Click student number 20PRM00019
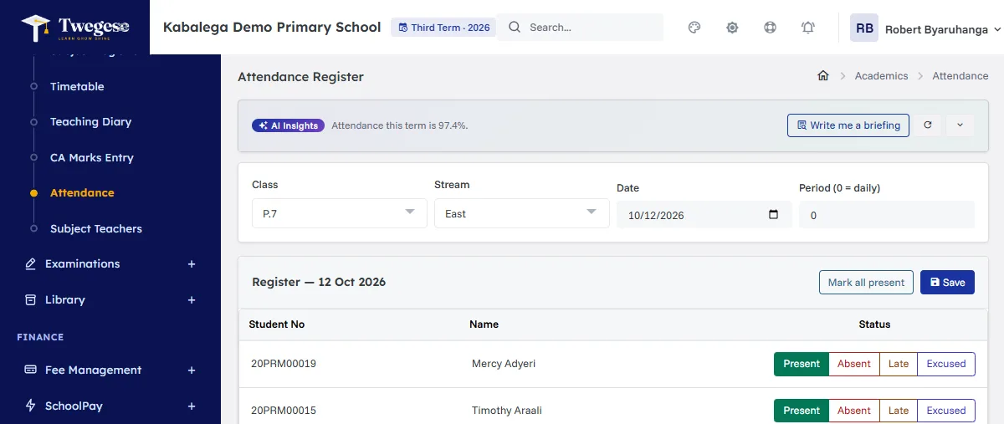The image size is (1004, 424). (x=284, y=364)
